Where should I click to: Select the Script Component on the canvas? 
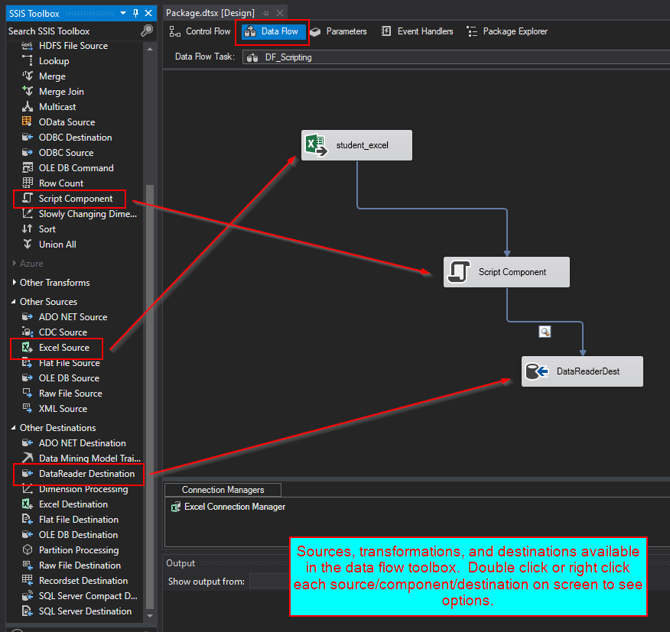[x=506, y=272]
